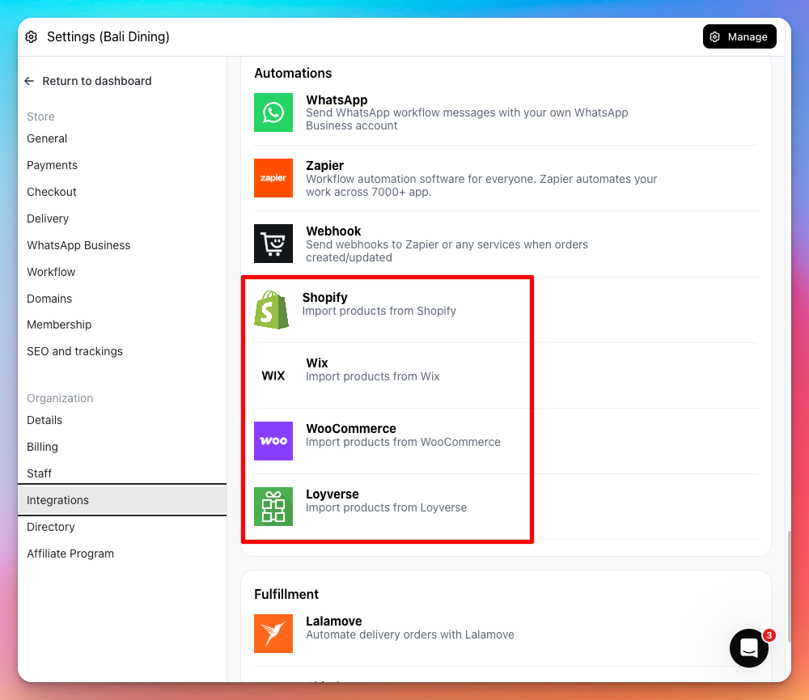The width and height of the screenshot is (809, 700).
Task: Click Return to dashboard link
Action: click(97, 81)
